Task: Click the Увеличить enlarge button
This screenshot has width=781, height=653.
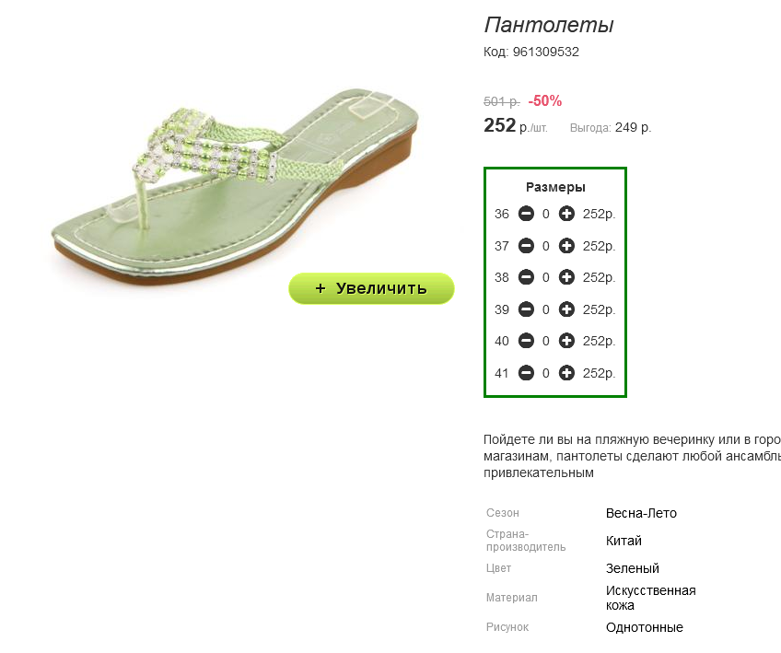Action: pyautogui.click(x=371, y=288)
